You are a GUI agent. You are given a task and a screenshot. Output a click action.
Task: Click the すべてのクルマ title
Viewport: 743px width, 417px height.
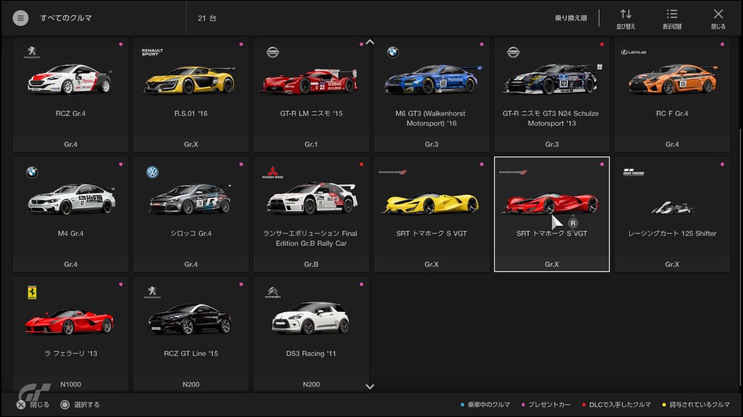[x=66, y=18]
